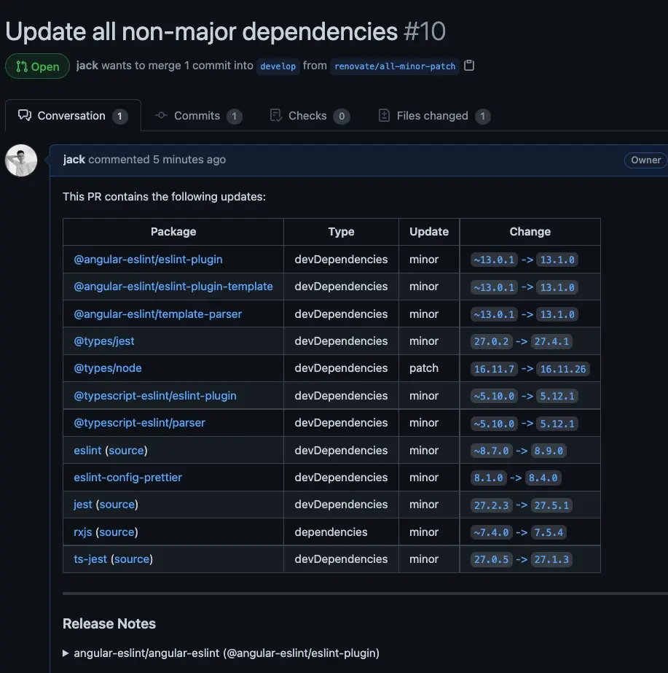Viewport: 668px width, 673px height.
Task: Click the pull request title text
Action: pyautogui.click(x=201, y=32)
